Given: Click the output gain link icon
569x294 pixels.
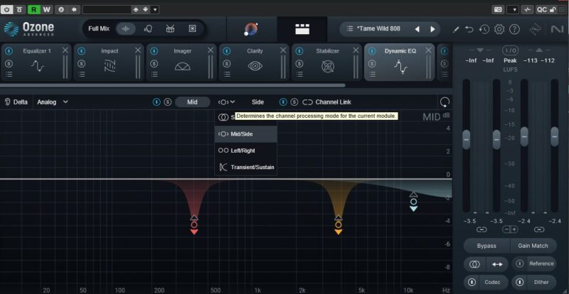Looking at the screenshot, I should 539,229.
